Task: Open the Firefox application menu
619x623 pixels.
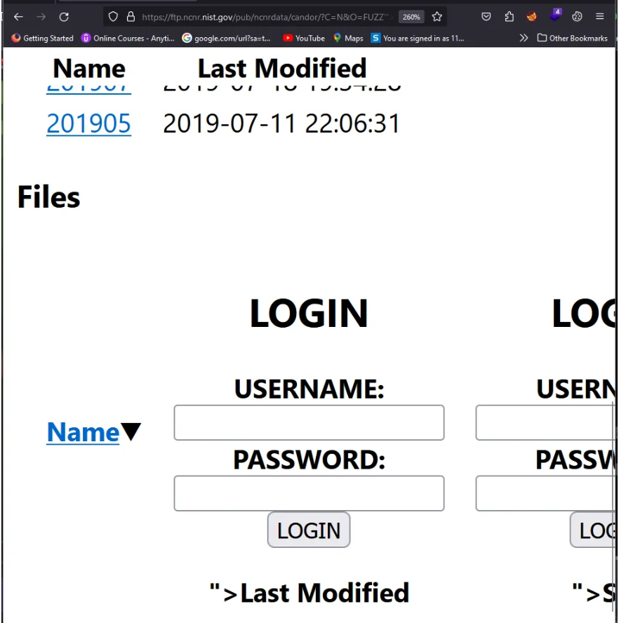Action: (x=599, y=16)
